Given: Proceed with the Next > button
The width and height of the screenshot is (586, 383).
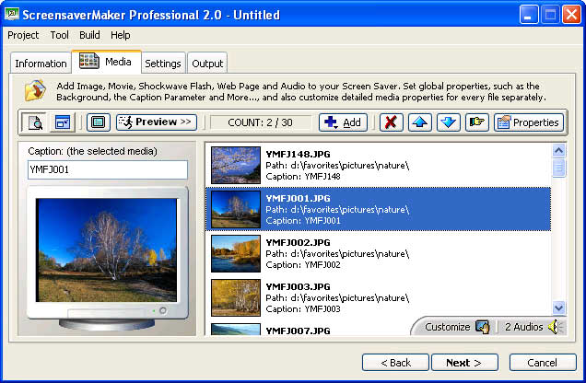Looking at the screenshot, I should (x=464, y=363).
